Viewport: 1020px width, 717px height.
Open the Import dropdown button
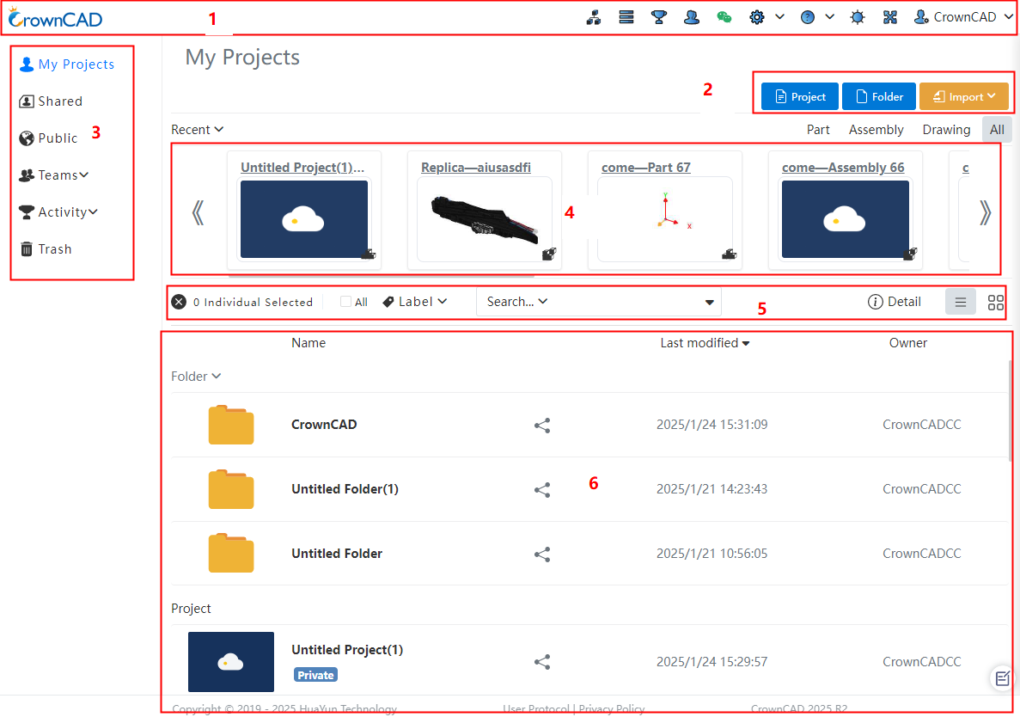click(x=963, y=97)
